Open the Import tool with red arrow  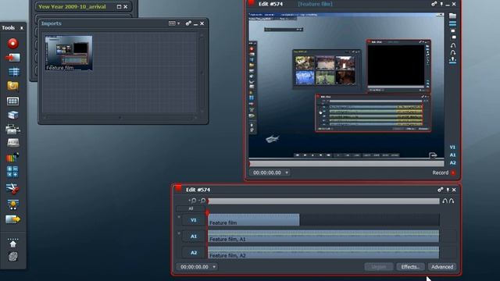click(x=12, y=58)
